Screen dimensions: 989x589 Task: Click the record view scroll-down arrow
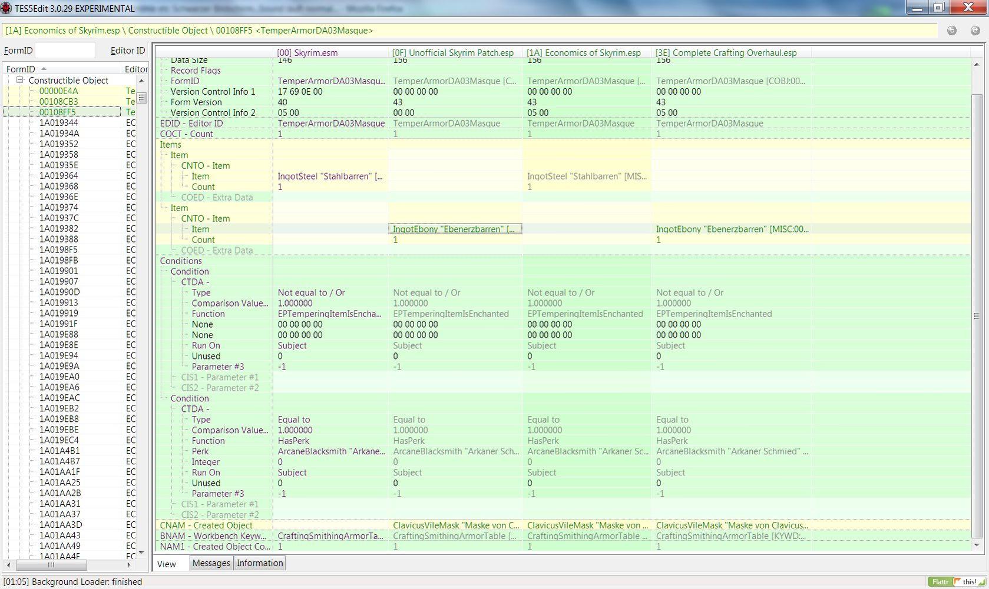pyautogui.click(x=976, y=545)
